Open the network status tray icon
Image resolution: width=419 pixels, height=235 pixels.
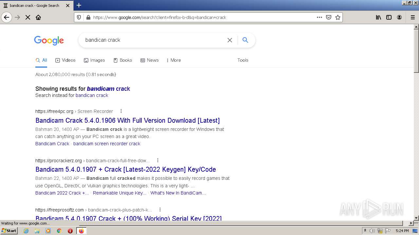(x=380, y=231)
